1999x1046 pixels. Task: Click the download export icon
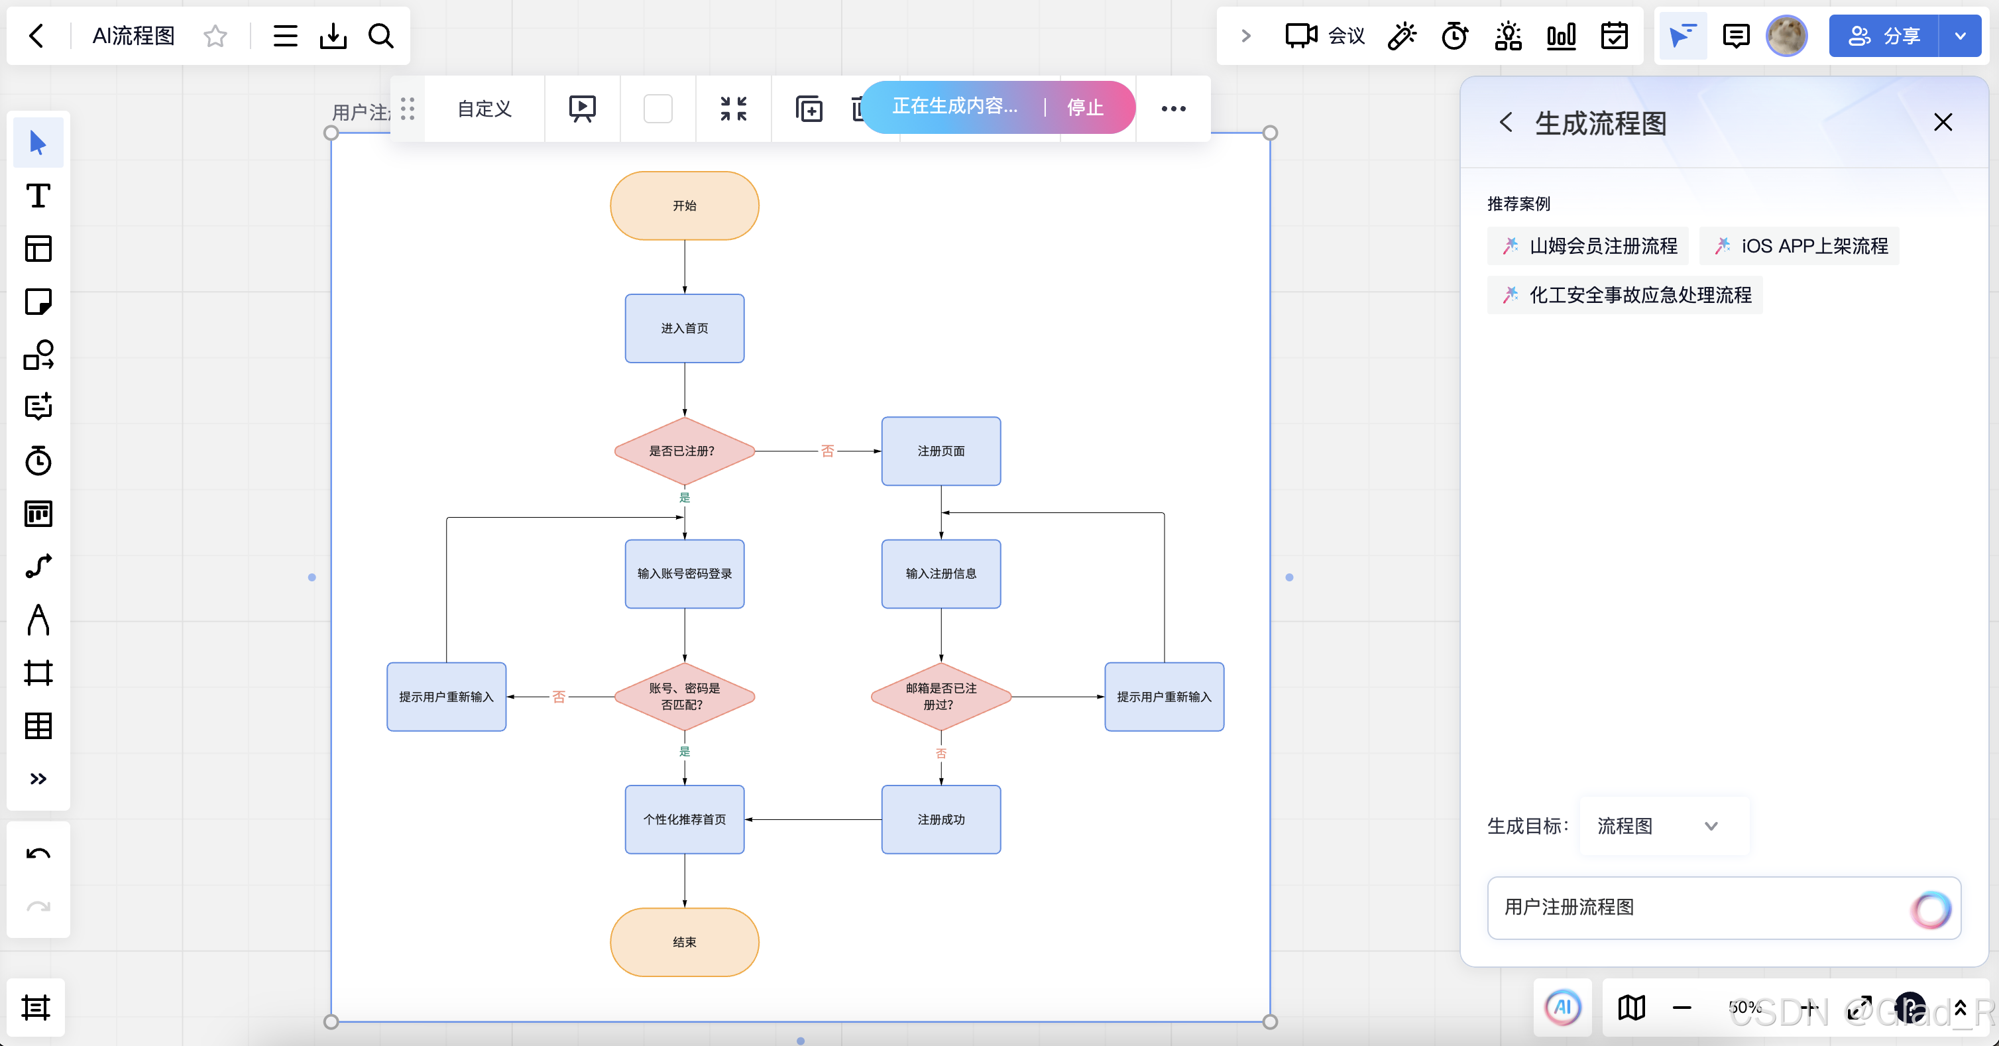pyautogui.click(x=333, y=36)
